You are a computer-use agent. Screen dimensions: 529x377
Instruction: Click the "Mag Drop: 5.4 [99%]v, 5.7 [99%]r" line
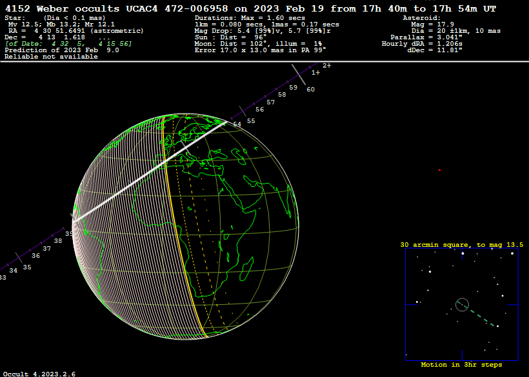coord(263,31)
